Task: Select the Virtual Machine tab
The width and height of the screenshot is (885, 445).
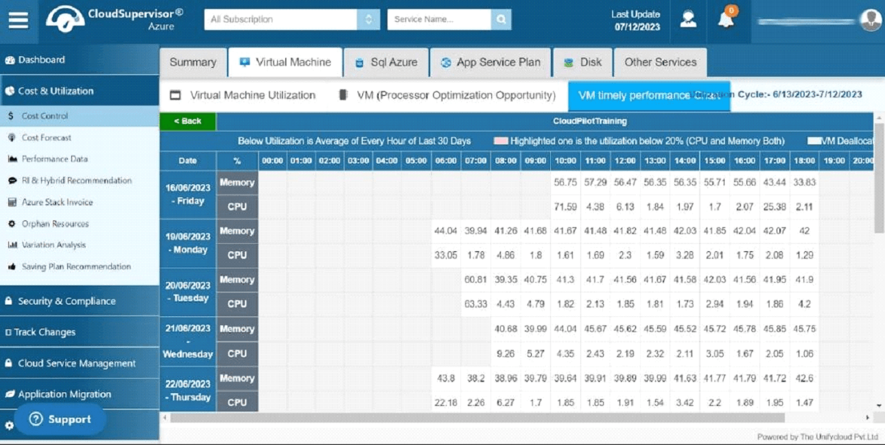Action: [285, 62]
